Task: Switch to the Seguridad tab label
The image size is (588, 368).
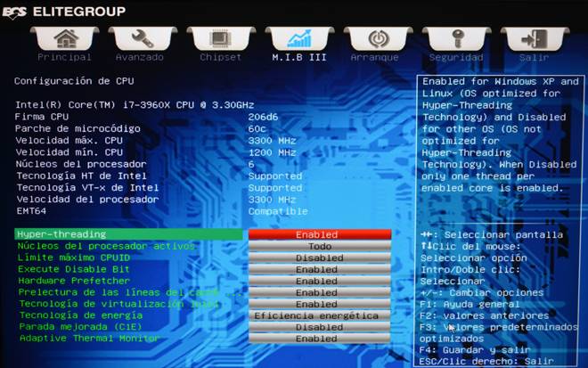Action: (456, 57)
